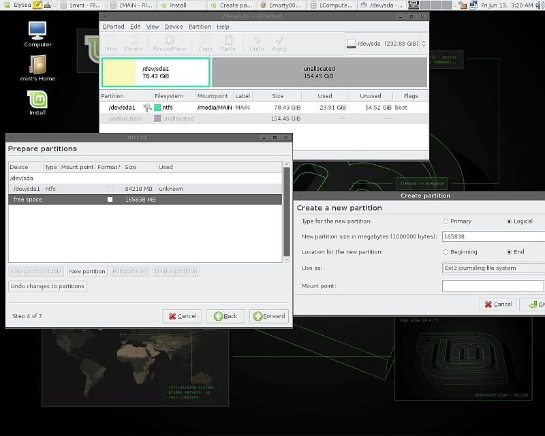Open the GParted menu
The width and height of the screenshot is (545, 436).
pyautogui.click(x=113, y=27)
